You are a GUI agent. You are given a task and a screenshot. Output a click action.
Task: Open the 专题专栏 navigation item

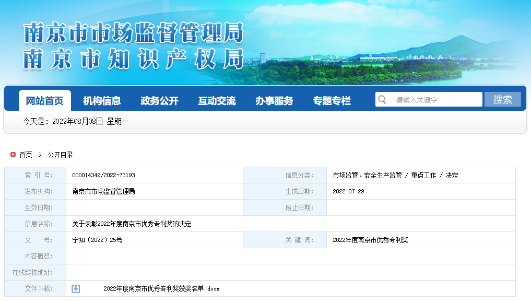tap(332, 101)
